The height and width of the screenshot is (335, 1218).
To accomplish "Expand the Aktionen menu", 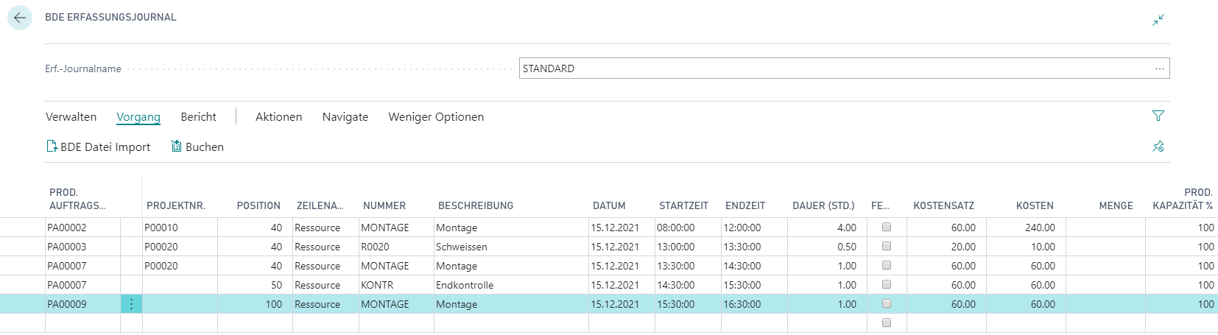I will pos(279,117).
